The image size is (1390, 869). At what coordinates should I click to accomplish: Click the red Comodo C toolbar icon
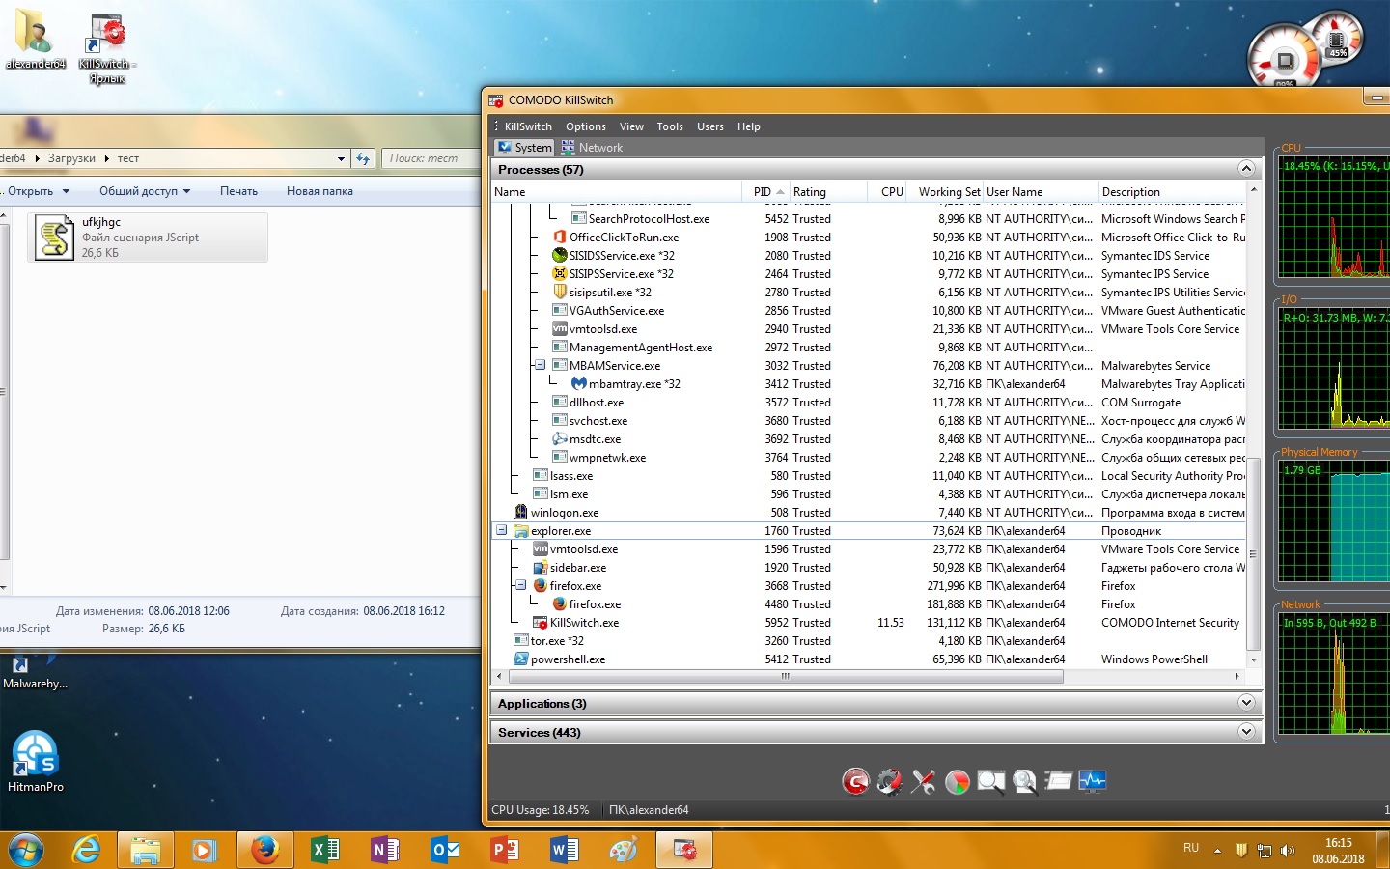pos(855,781)
